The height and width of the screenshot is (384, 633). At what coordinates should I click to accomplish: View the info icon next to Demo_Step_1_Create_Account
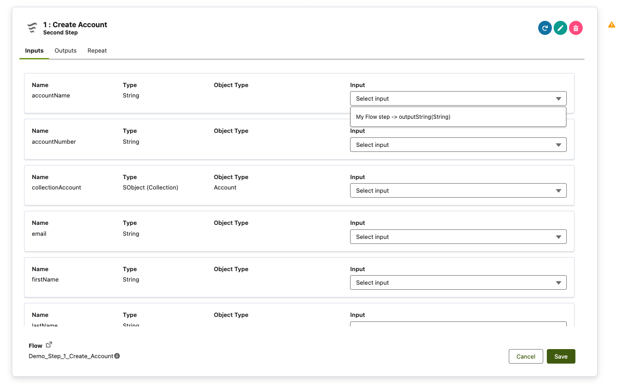(117, 356)
